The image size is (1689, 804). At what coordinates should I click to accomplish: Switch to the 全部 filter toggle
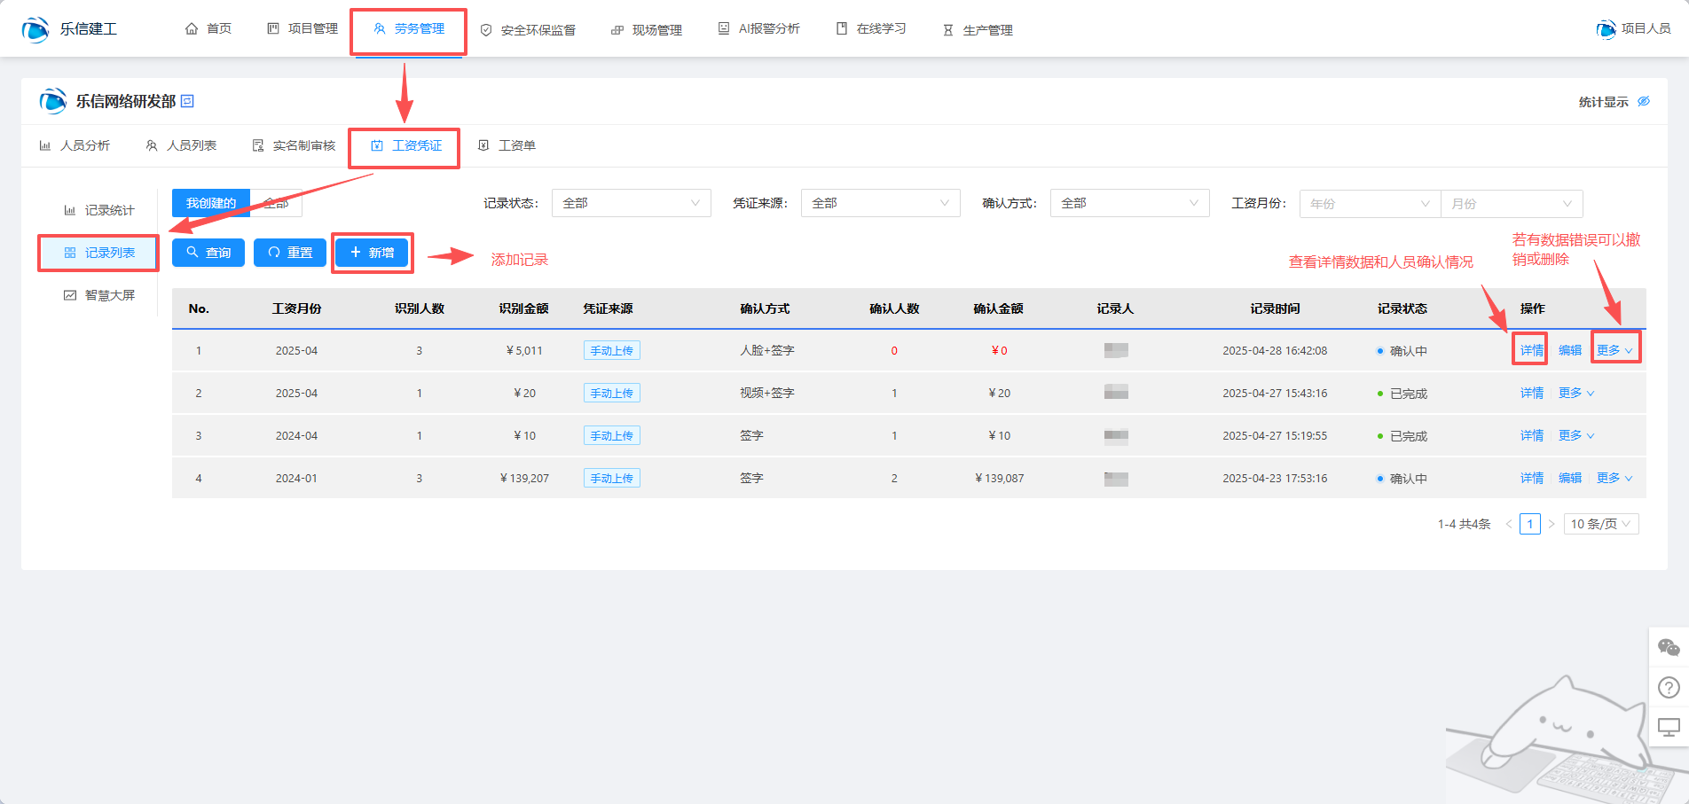pos(277,203)
